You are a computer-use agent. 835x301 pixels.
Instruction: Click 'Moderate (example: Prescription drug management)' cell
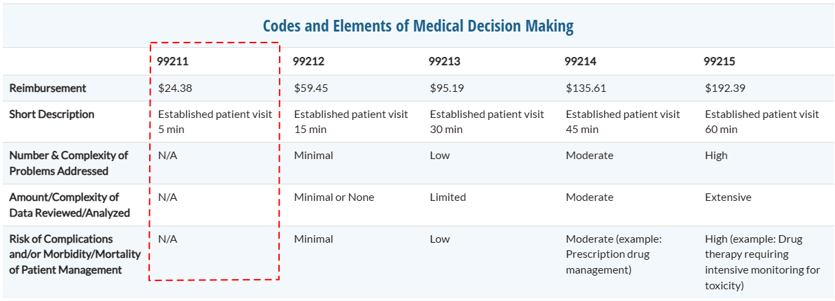tap(613, 254)
